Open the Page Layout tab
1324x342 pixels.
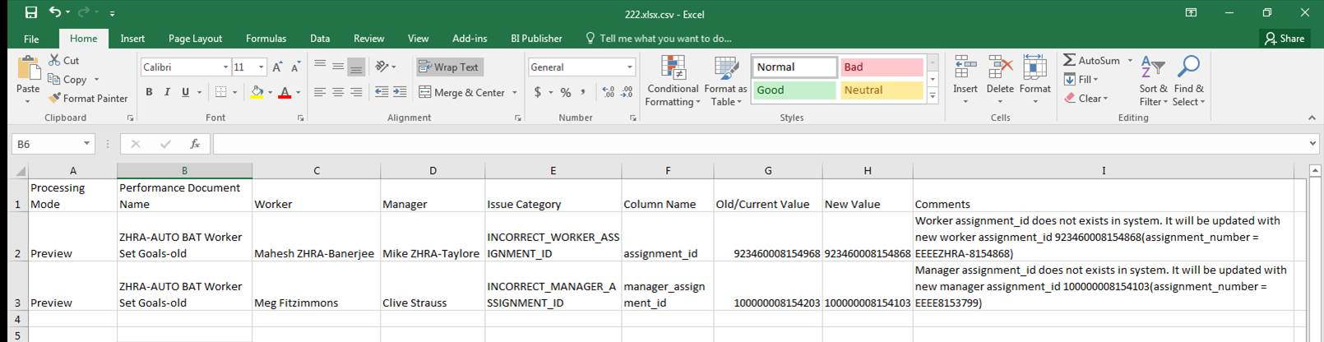(195, 39)
